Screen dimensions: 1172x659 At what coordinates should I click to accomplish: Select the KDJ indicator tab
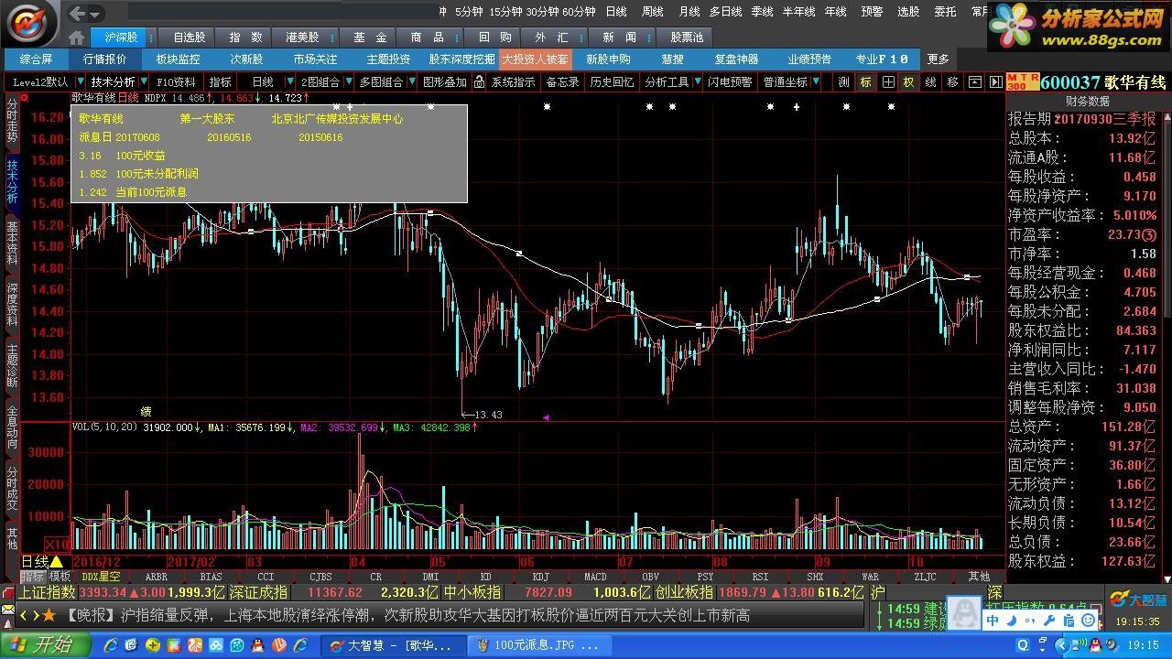tap(540, 577)
